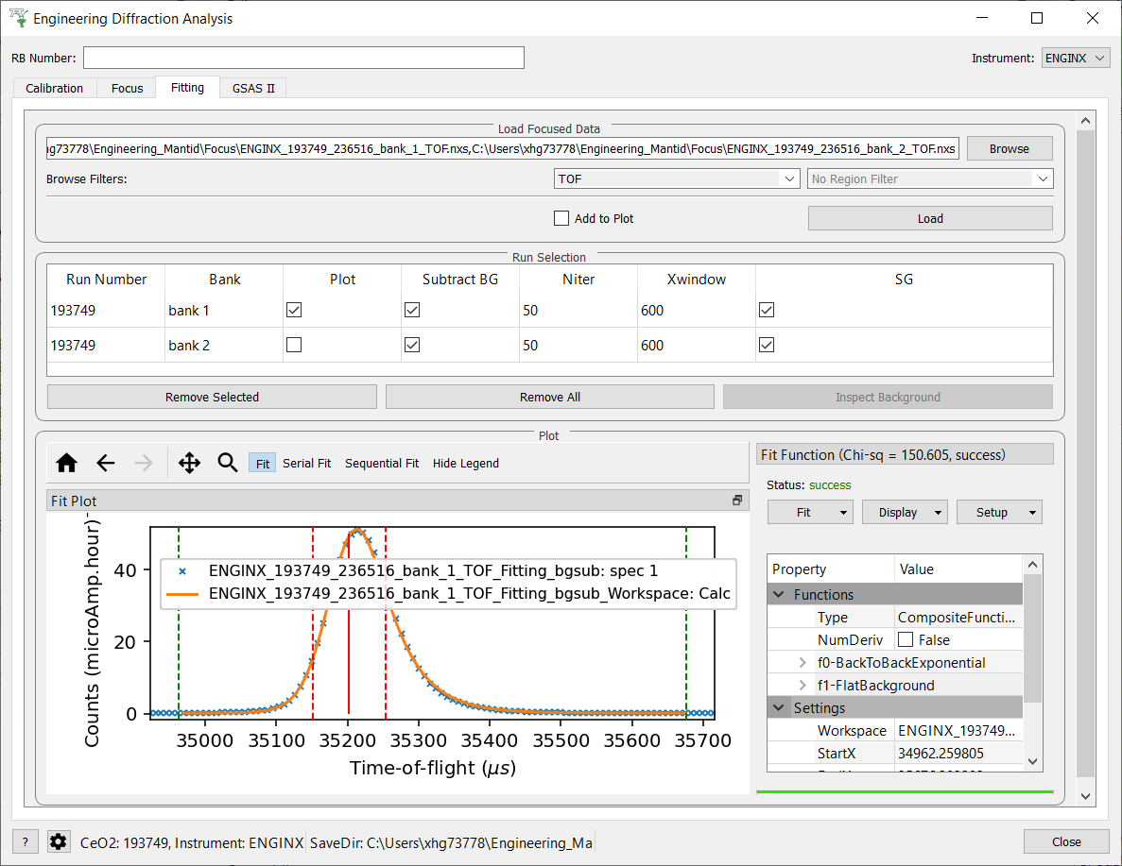The width and height of the screenshot is (1122, 866).
Task: Select the Pan axes tool
Action: (189, 463)
